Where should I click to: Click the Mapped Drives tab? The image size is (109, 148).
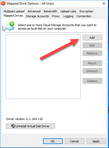(x=13, y=16)
